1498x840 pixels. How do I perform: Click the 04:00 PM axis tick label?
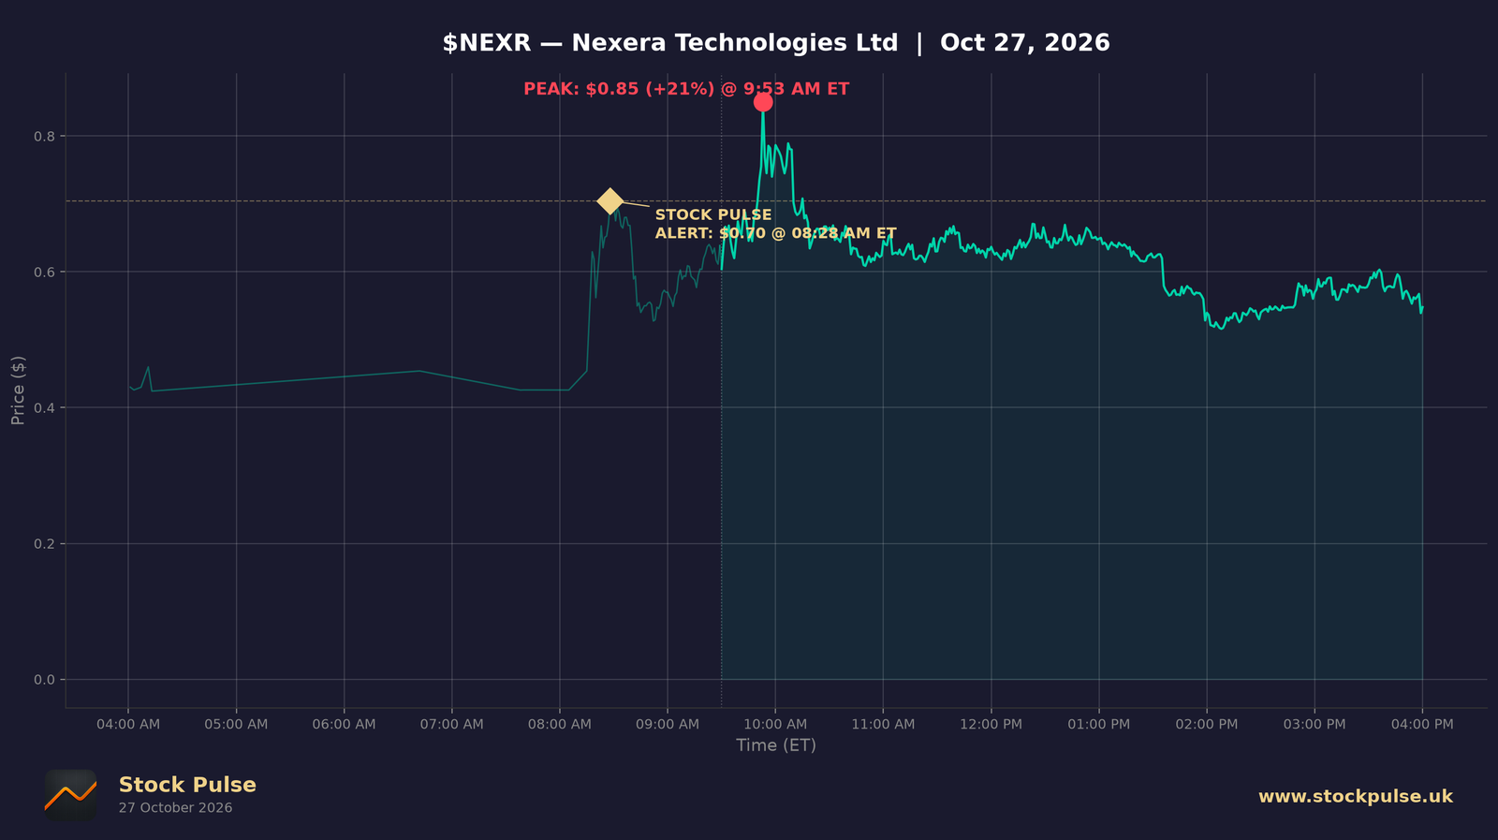click(1422, 724)
